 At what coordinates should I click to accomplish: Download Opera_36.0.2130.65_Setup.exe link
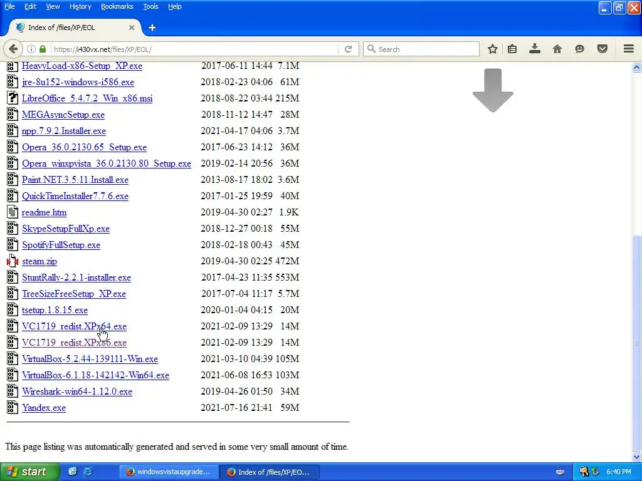point(85,147)
